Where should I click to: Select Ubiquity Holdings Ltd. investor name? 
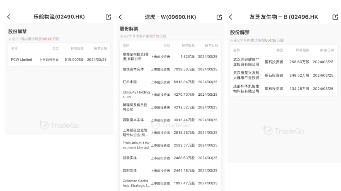tap(136, 94)
